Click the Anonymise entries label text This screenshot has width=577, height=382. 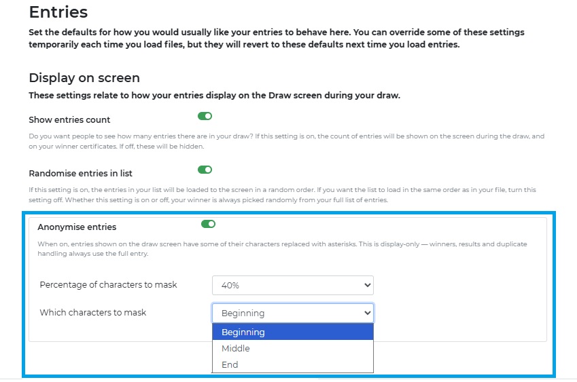coord(77,227)
